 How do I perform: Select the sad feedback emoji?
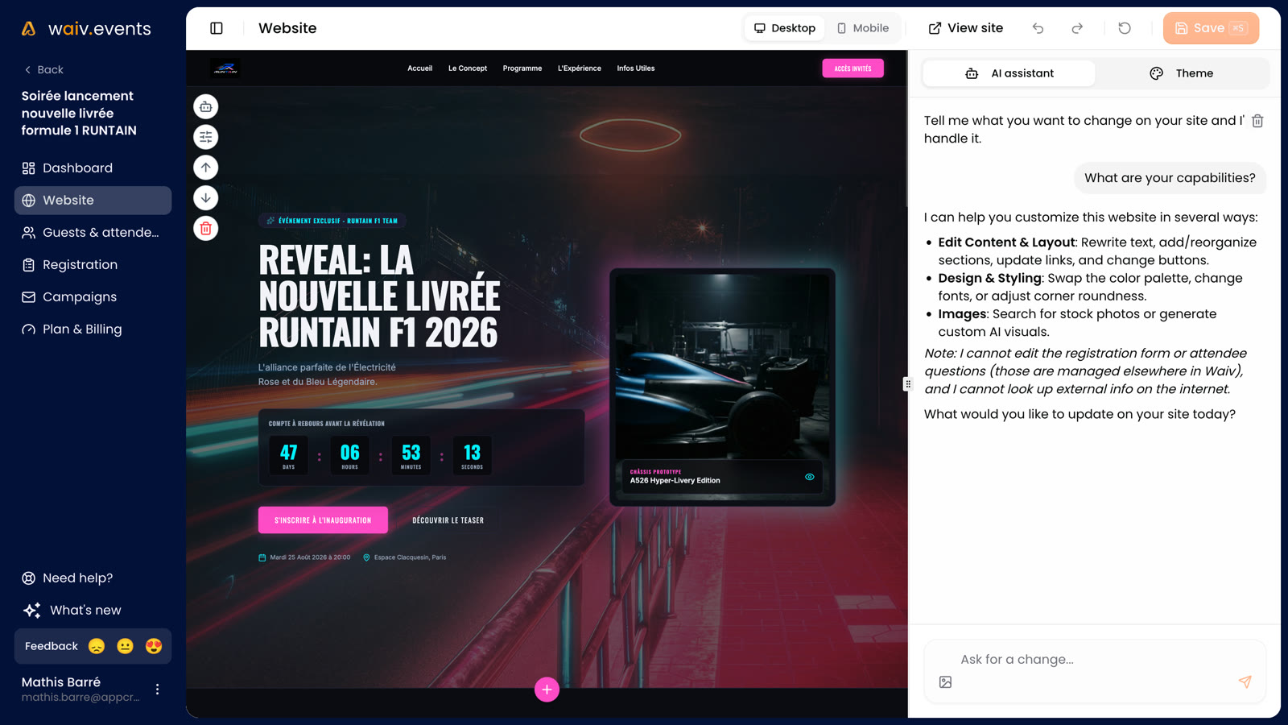(x=97, y=646)
